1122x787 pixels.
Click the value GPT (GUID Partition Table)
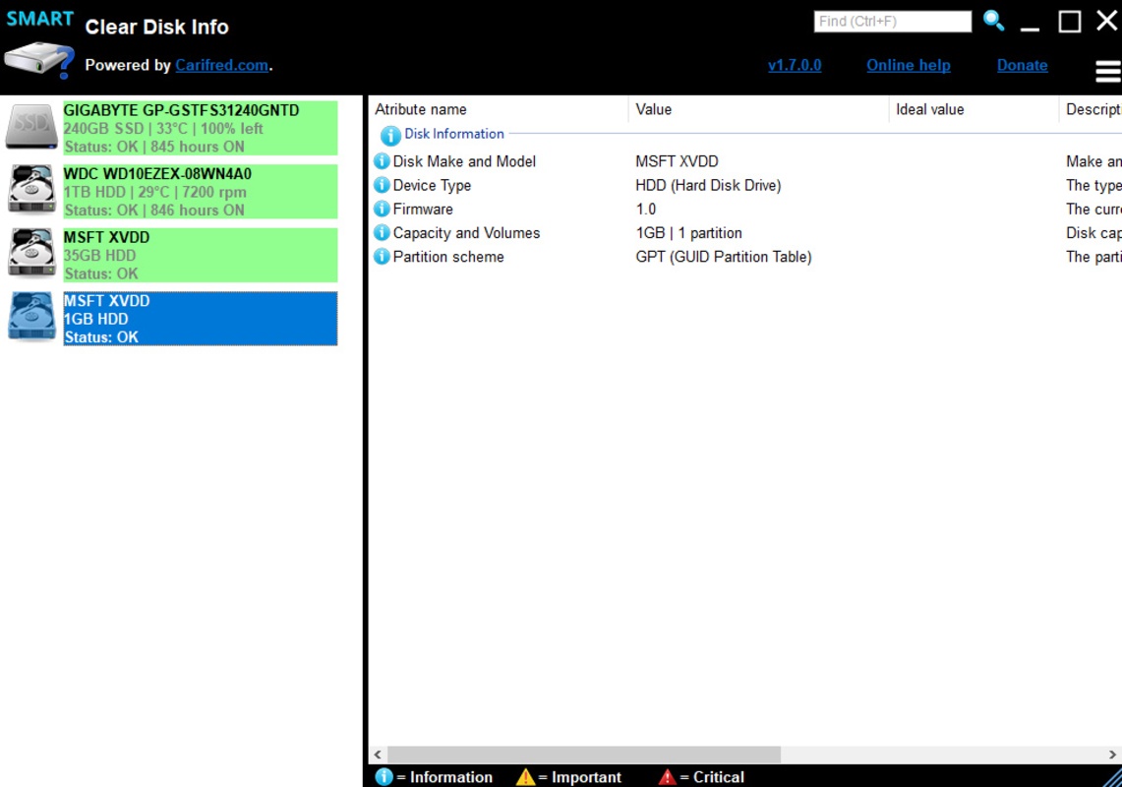(x=724, y=257)
